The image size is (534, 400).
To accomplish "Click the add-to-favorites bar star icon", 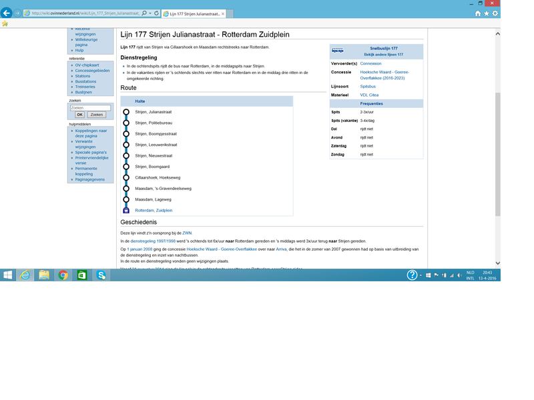I will pos(5,23).
